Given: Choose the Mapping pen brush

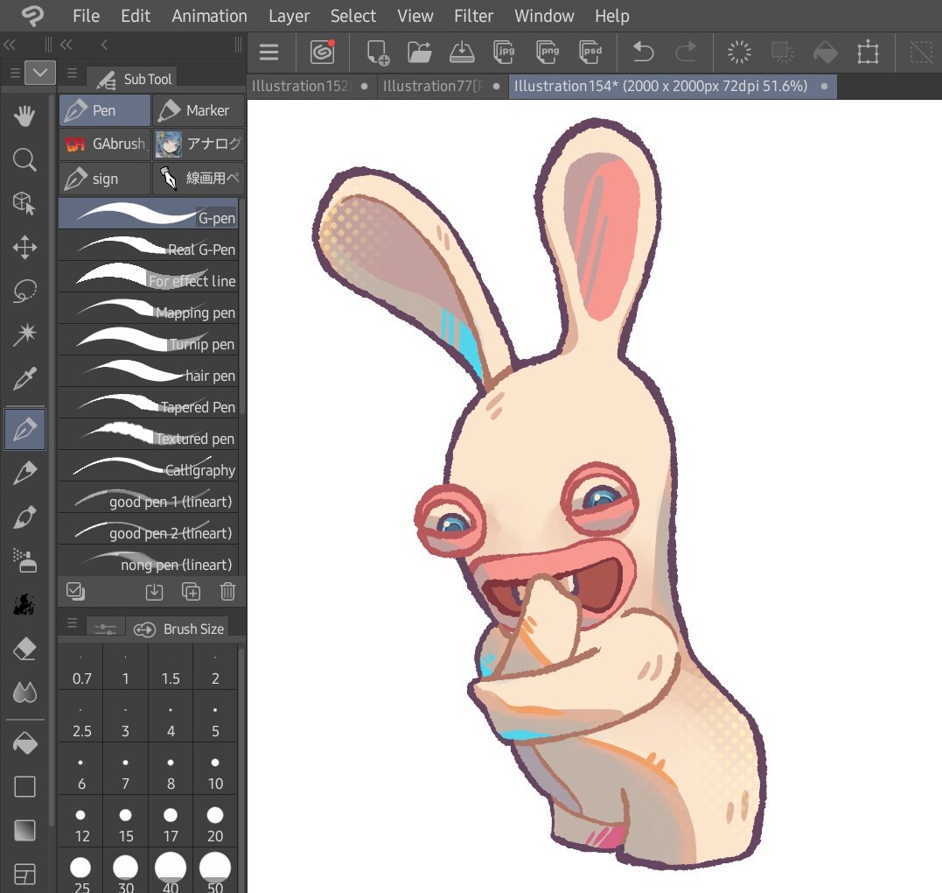Looking at the screenshot, I should 149,310.
